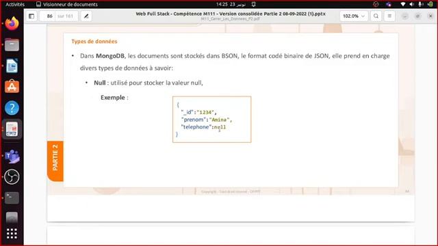Screen dimensions: 438x246
Task: Open the 102.0% zoom dropdown
Action: click(354, 16)
